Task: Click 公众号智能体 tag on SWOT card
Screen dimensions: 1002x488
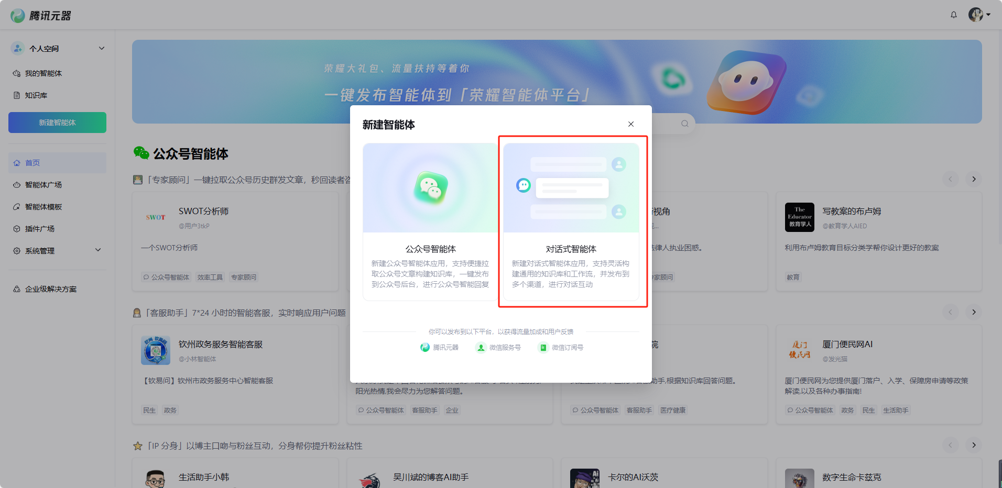Action: click(x=166, y=278)
